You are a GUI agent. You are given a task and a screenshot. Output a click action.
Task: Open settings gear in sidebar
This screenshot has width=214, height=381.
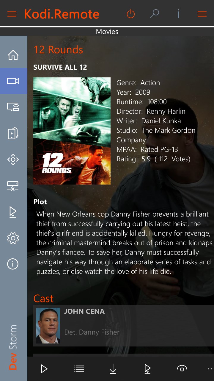pyautogui.click(x=13, y=238)
